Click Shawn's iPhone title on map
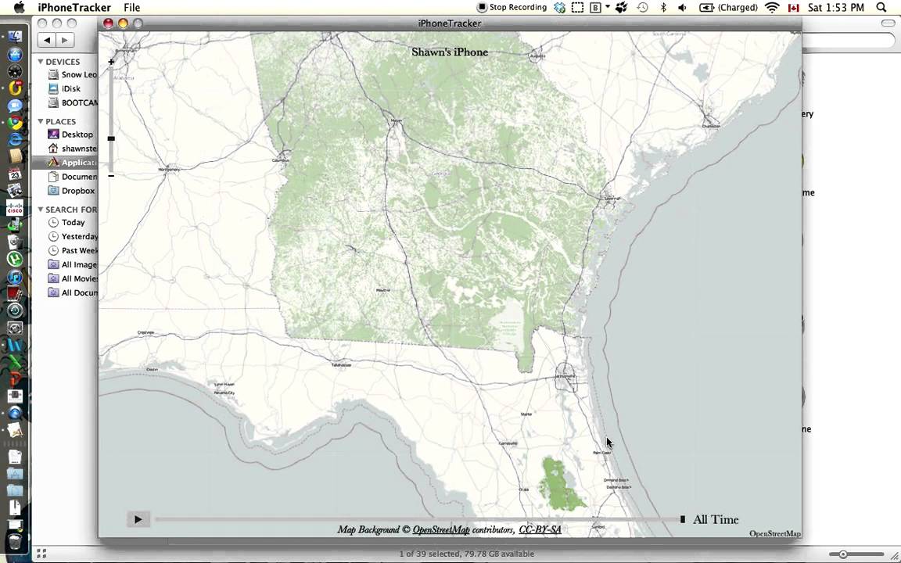Viewport: 901px width, 563px height. [450, 52]
